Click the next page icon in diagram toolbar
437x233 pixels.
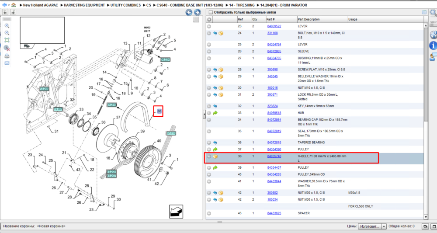click(x=13, y=12)
